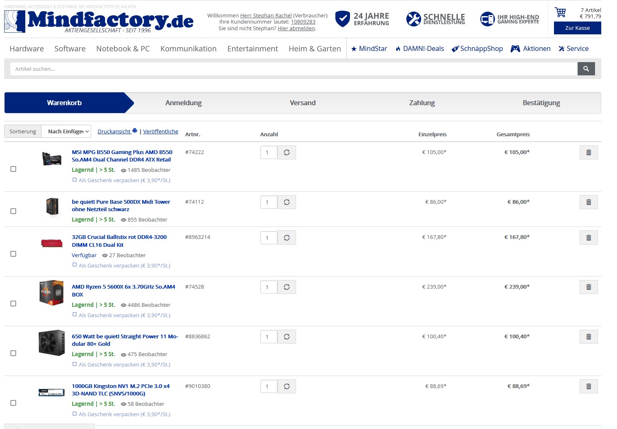The image size is (617, 429).
Task: Go to the Zahlung checkout step
Action: click(422, 103)
